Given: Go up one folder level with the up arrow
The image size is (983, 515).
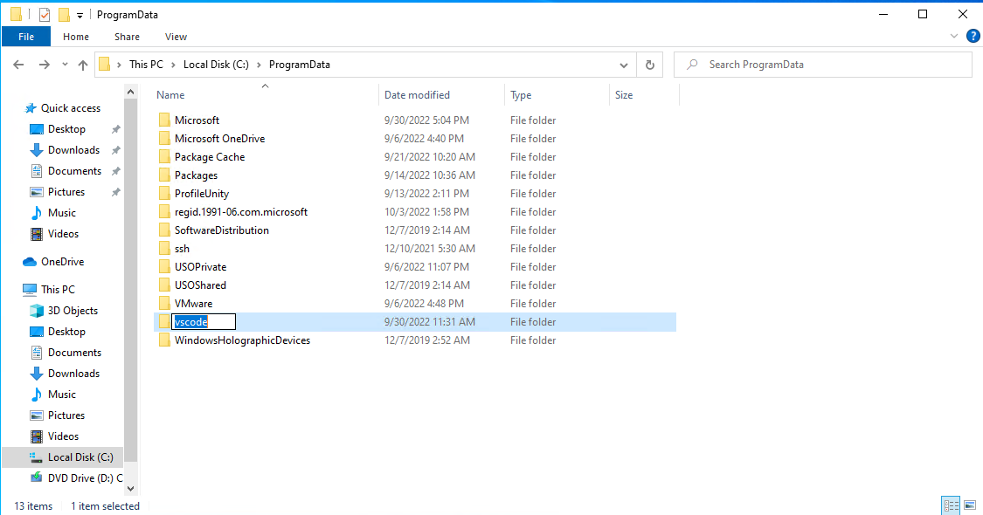Looking at the screenshot, I should [x=83, y=64].
